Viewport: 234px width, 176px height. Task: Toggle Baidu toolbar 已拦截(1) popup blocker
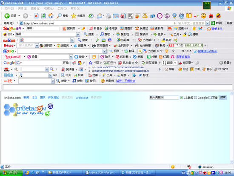(146, 40)
